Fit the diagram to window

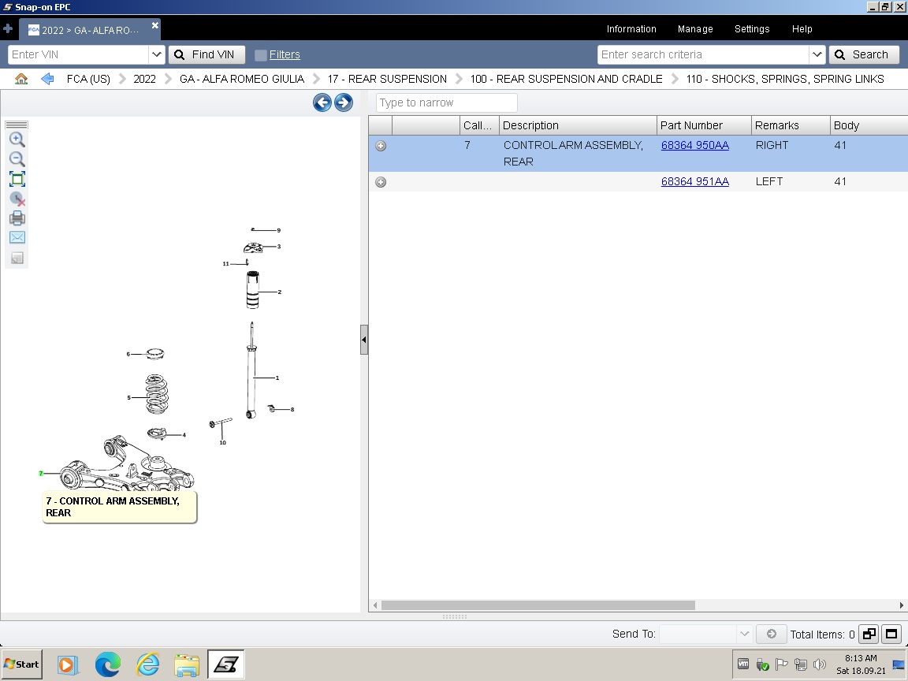coord(17,179)
